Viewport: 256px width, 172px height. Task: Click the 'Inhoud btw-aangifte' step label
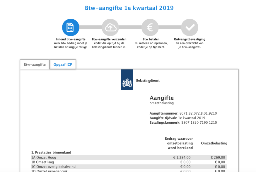pyautogui.click(x=71, y=39)
